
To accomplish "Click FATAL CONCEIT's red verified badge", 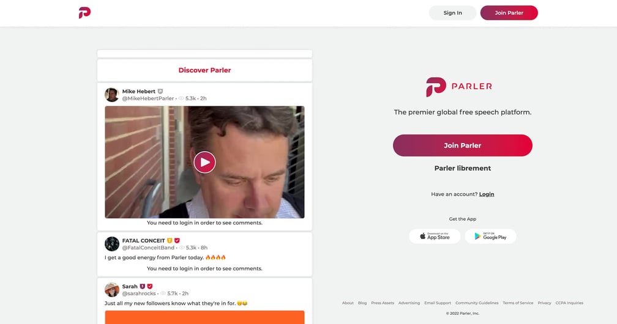I will coord(177,241).
